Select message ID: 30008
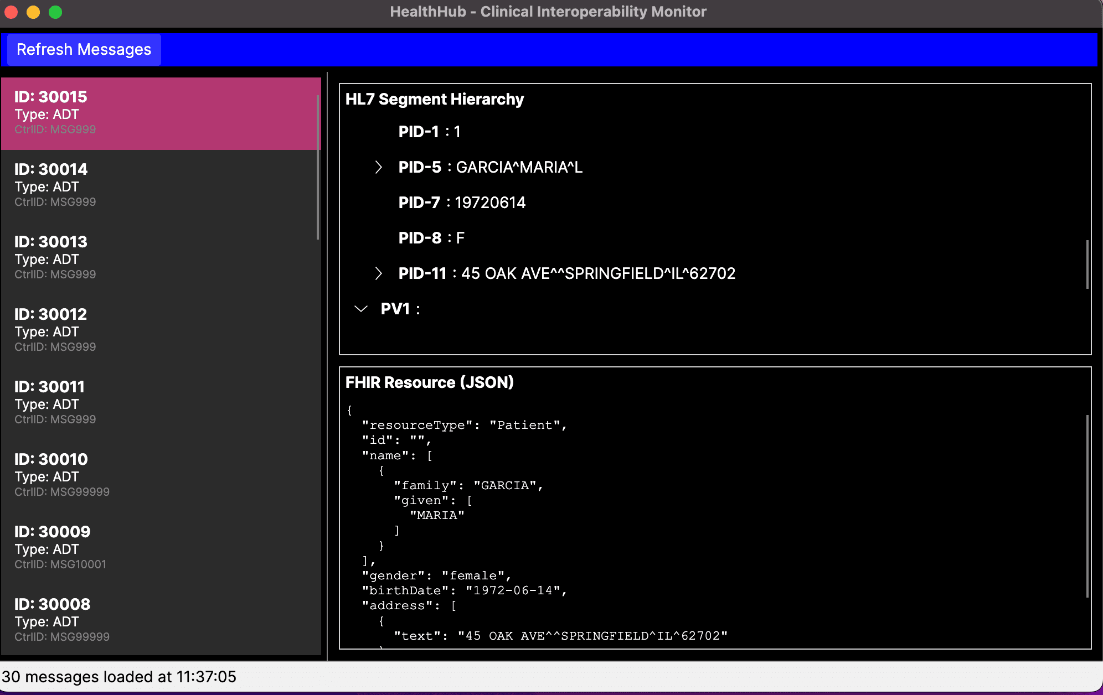1103x695 pixels. (x=161, y=620)
